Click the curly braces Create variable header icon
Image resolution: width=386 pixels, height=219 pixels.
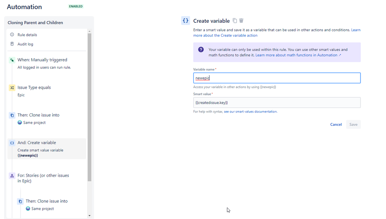click(185, 20)
